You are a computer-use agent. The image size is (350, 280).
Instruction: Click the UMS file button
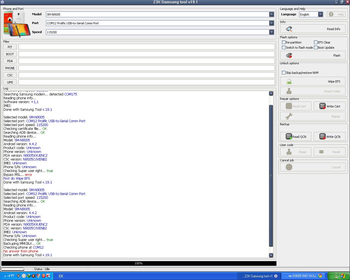pos(10,82)
